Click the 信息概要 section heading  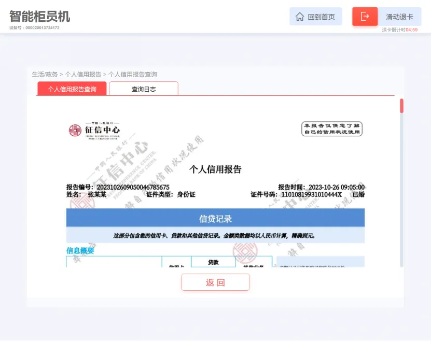[x=80, y=250]
